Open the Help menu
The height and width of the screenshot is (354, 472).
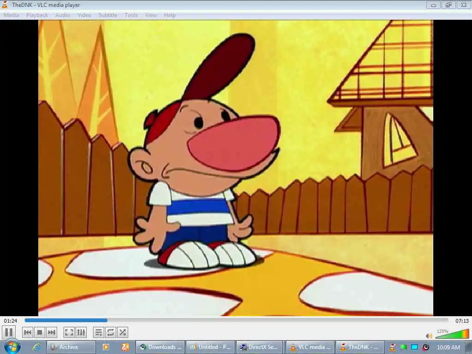(170, 15)
